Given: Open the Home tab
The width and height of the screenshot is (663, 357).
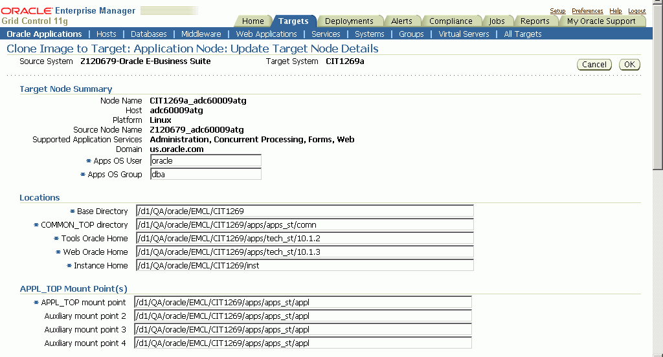Looking at the screenshot, I should coord(253,21).
